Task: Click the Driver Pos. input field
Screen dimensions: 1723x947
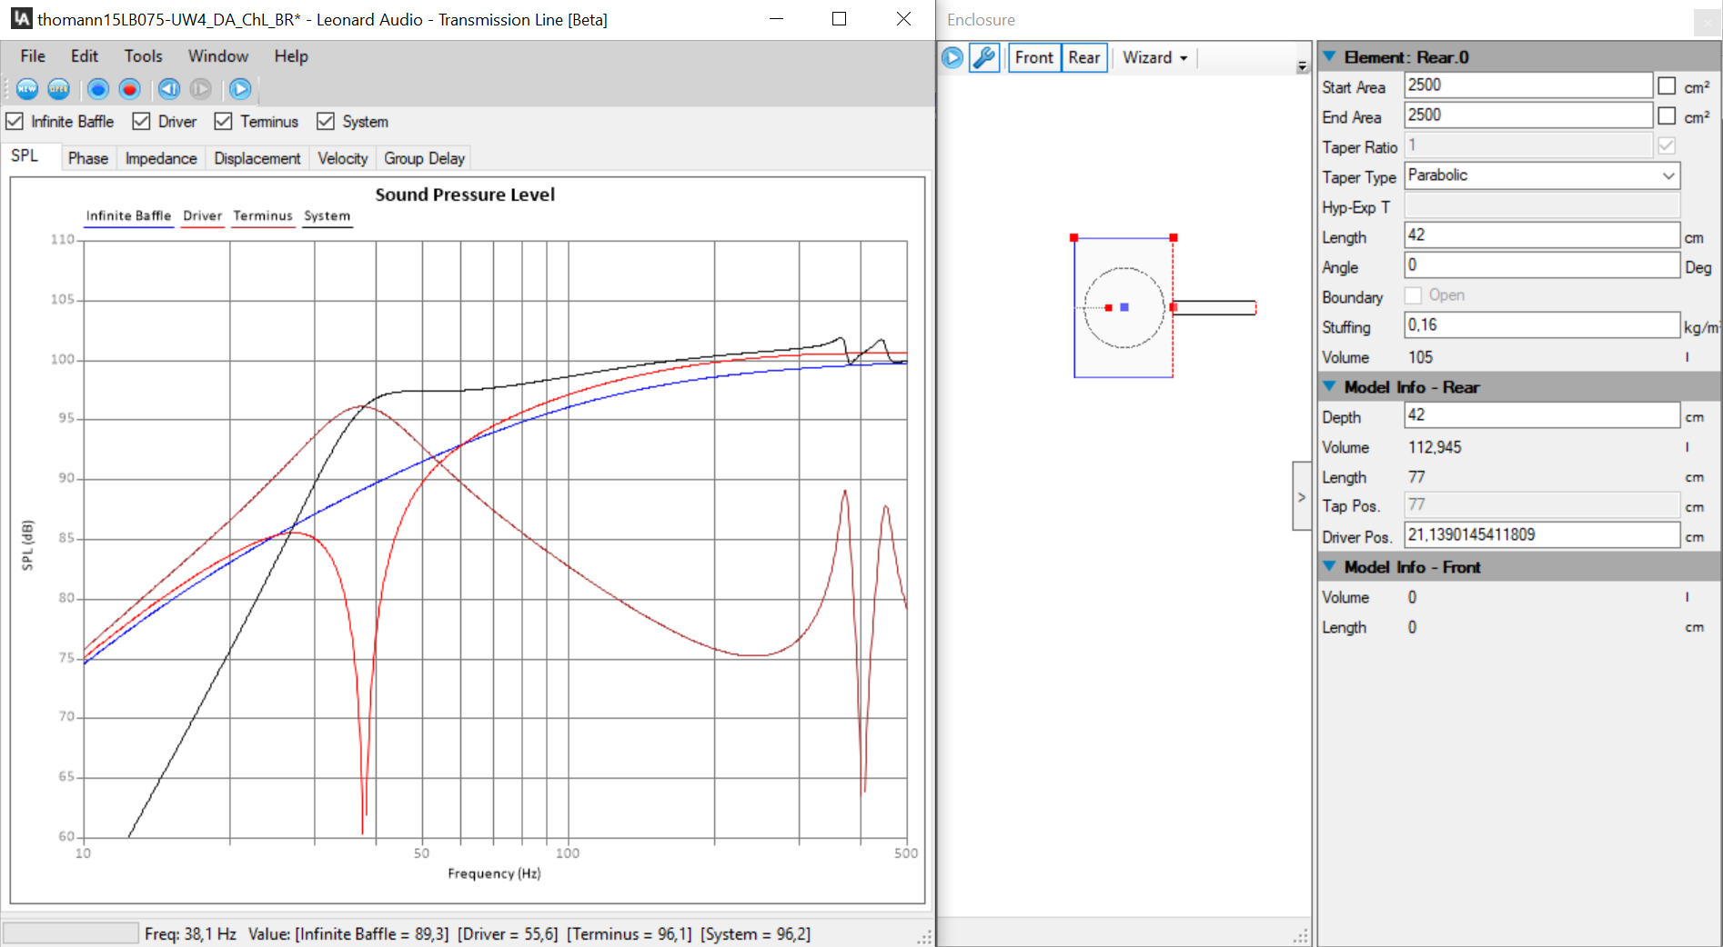Action: pos(1541,535)
